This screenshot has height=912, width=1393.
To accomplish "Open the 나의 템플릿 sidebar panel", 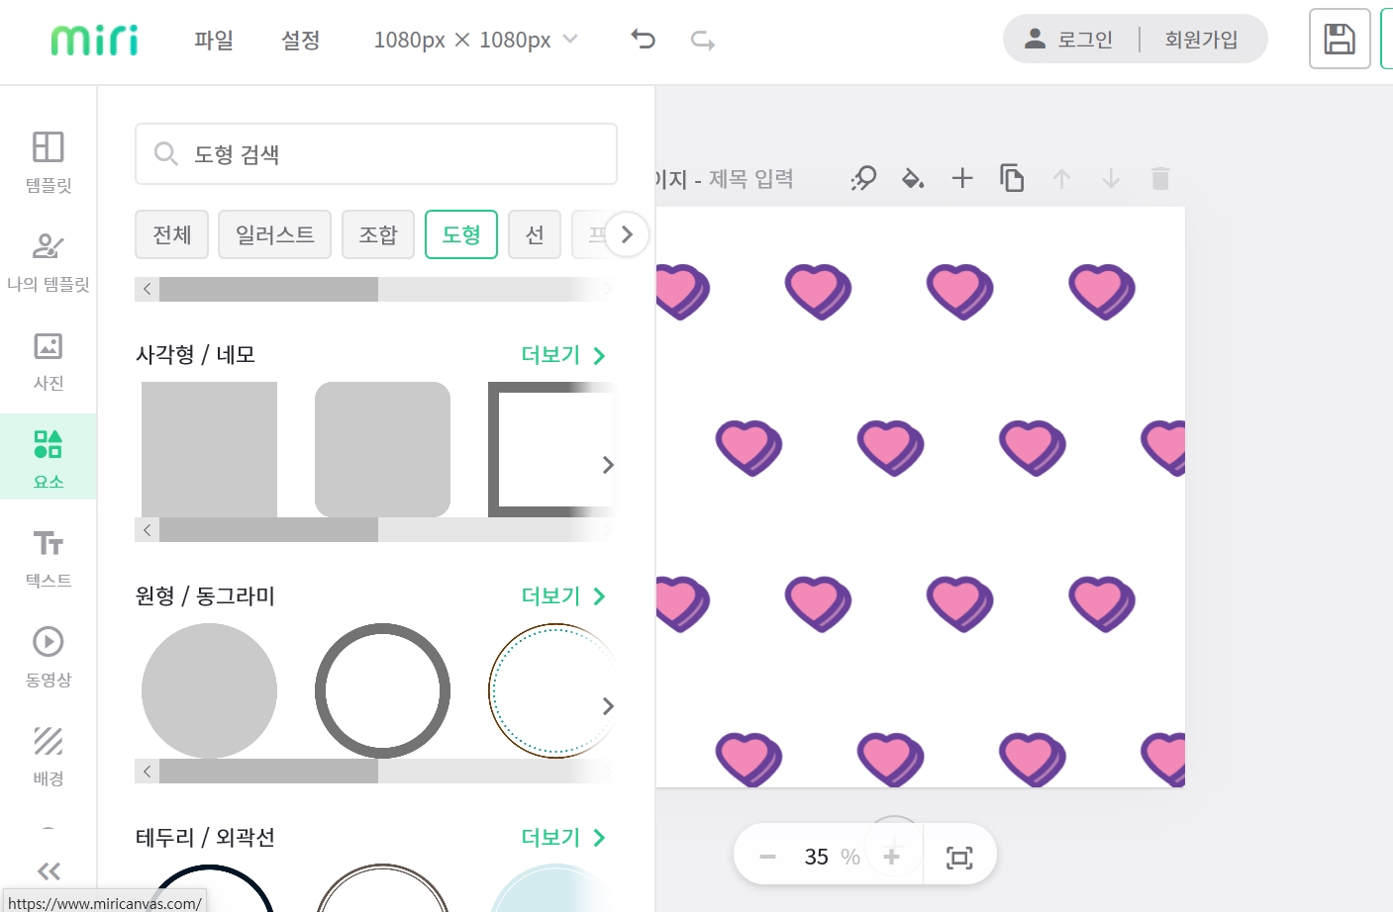I will [x=49, y=262].
